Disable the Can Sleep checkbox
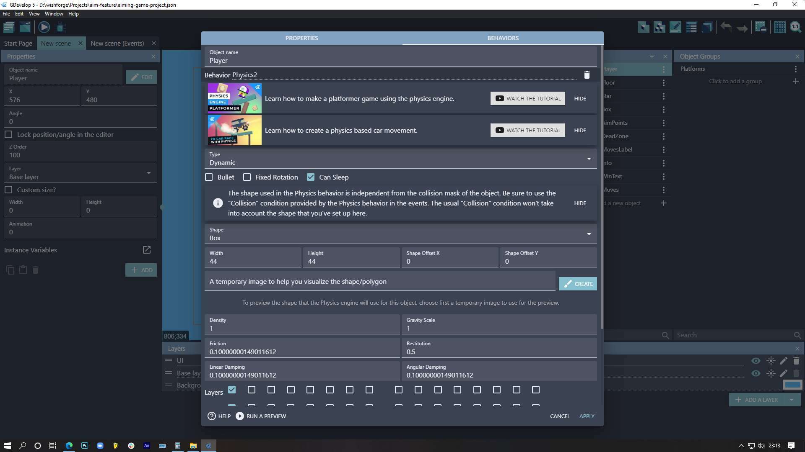This screenshot has height=452, width=805. (311, 177)
